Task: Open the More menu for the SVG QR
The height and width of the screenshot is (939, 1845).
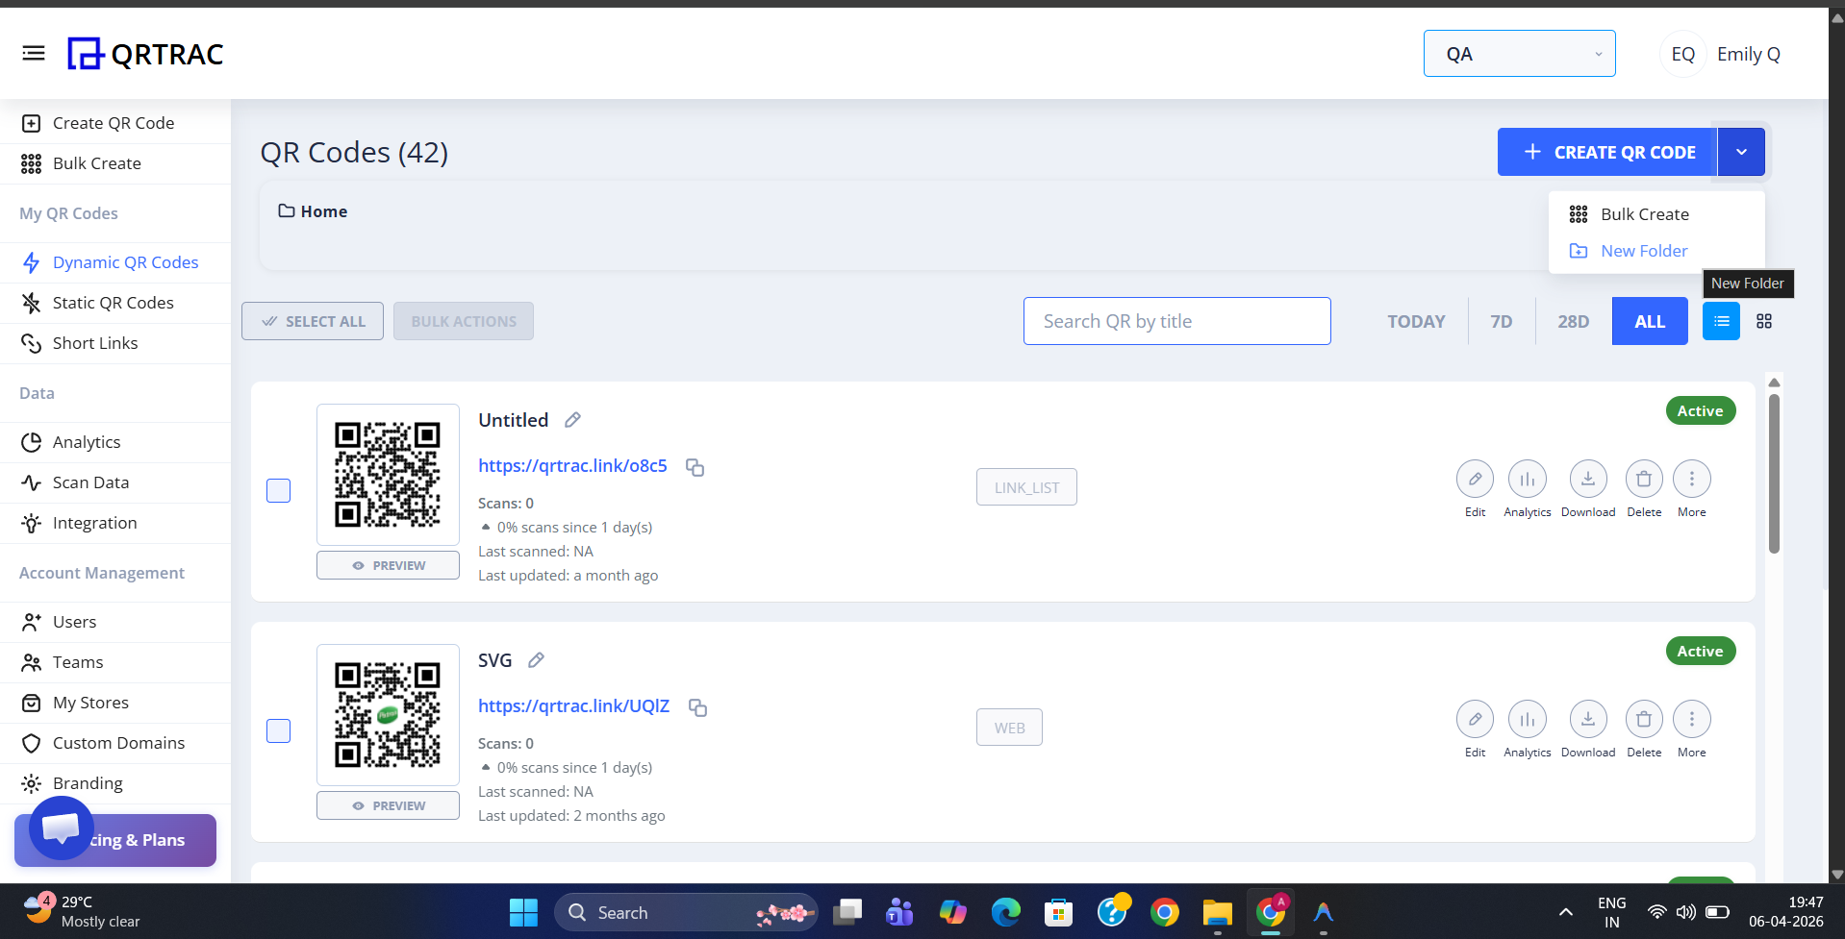Action: (x=1691, y=718)
